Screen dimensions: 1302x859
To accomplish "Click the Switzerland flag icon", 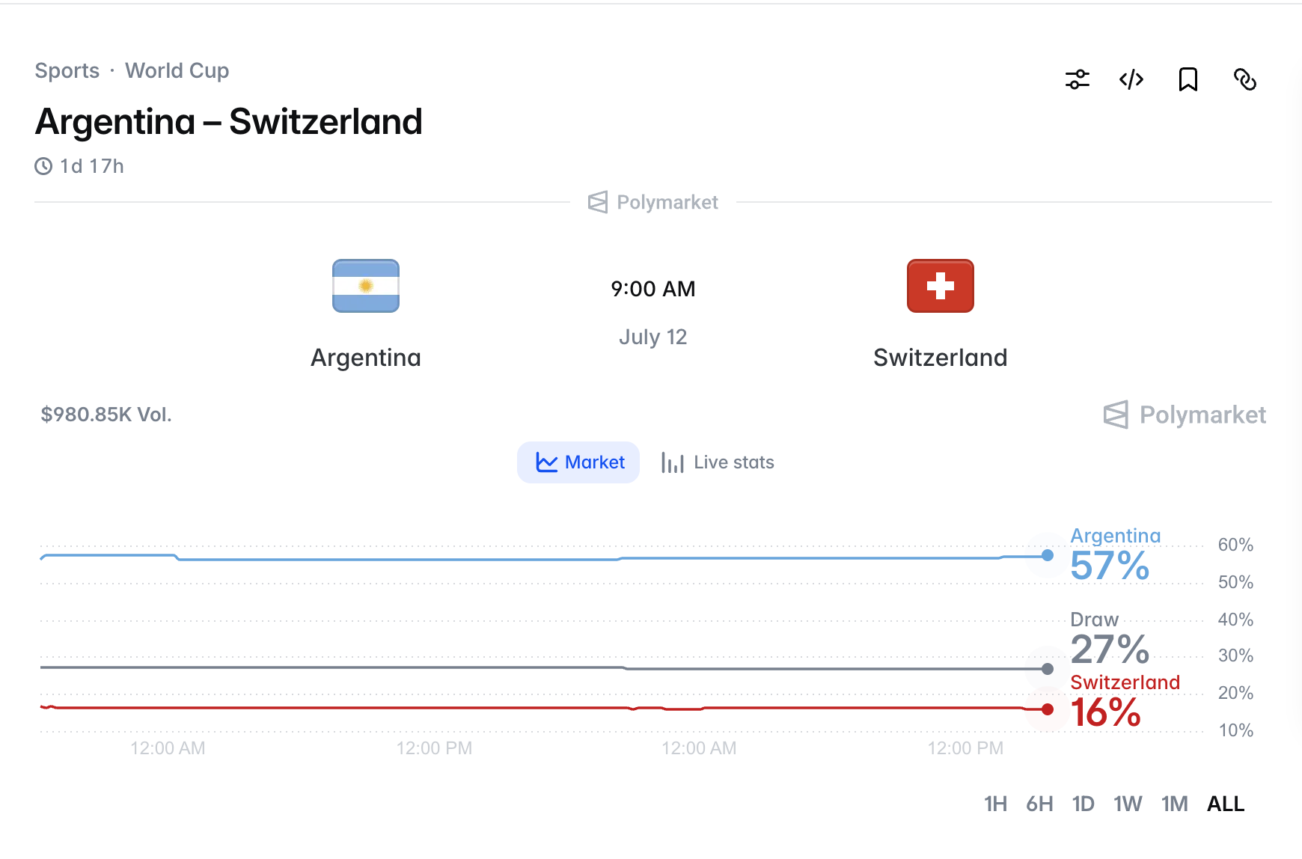I will click(x=941, y=286).
